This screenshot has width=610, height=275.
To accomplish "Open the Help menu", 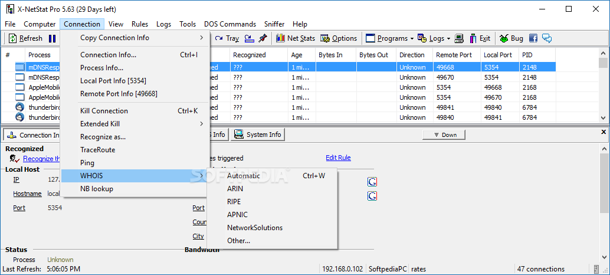I will click(300, 24).
